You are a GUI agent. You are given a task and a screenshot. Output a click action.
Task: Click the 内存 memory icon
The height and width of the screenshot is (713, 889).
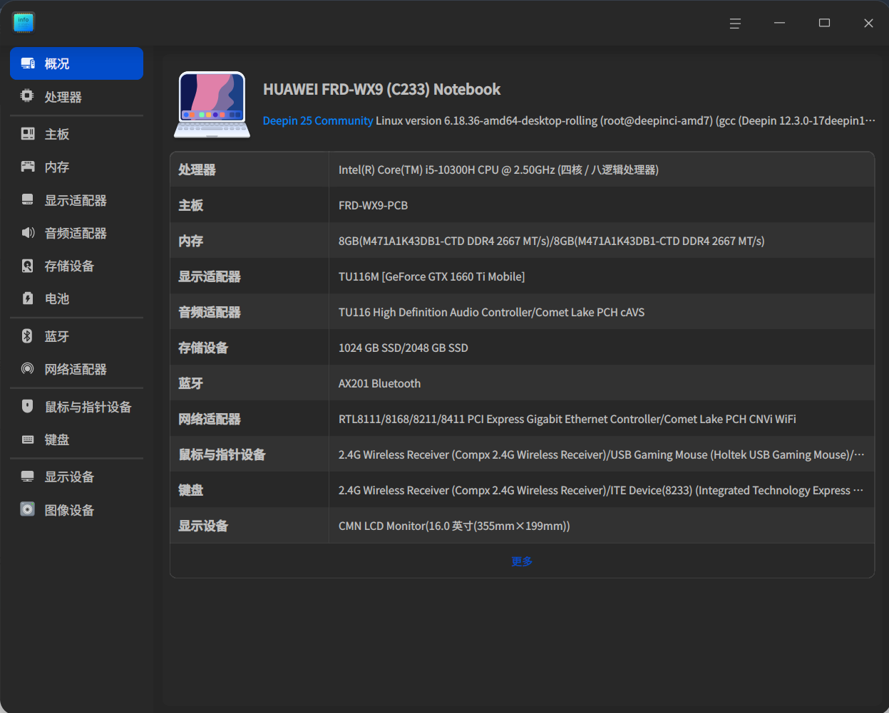click(x=28, y=167)
